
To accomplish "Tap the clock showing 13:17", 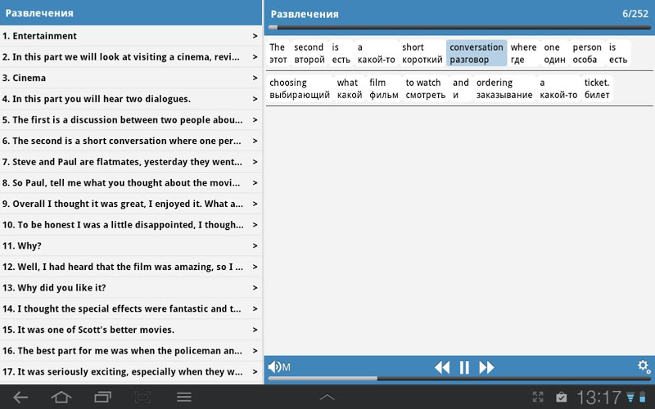I will [x=599, y=398].
